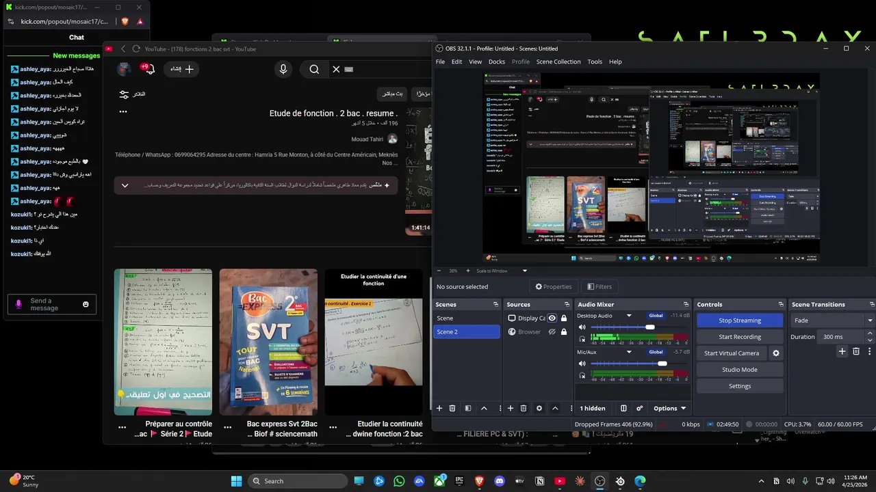Toggle Studio Mode in Controls
Screen dimensions: 876x492
(740, 370)
